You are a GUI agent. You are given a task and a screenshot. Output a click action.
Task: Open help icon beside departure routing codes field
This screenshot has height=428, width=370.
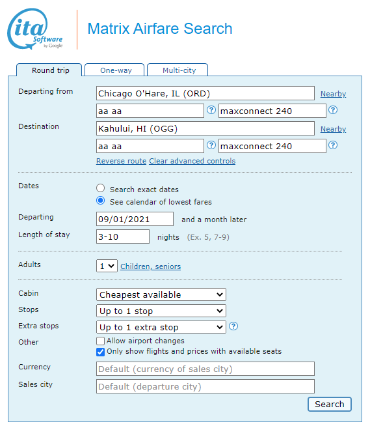click(211, 110)
